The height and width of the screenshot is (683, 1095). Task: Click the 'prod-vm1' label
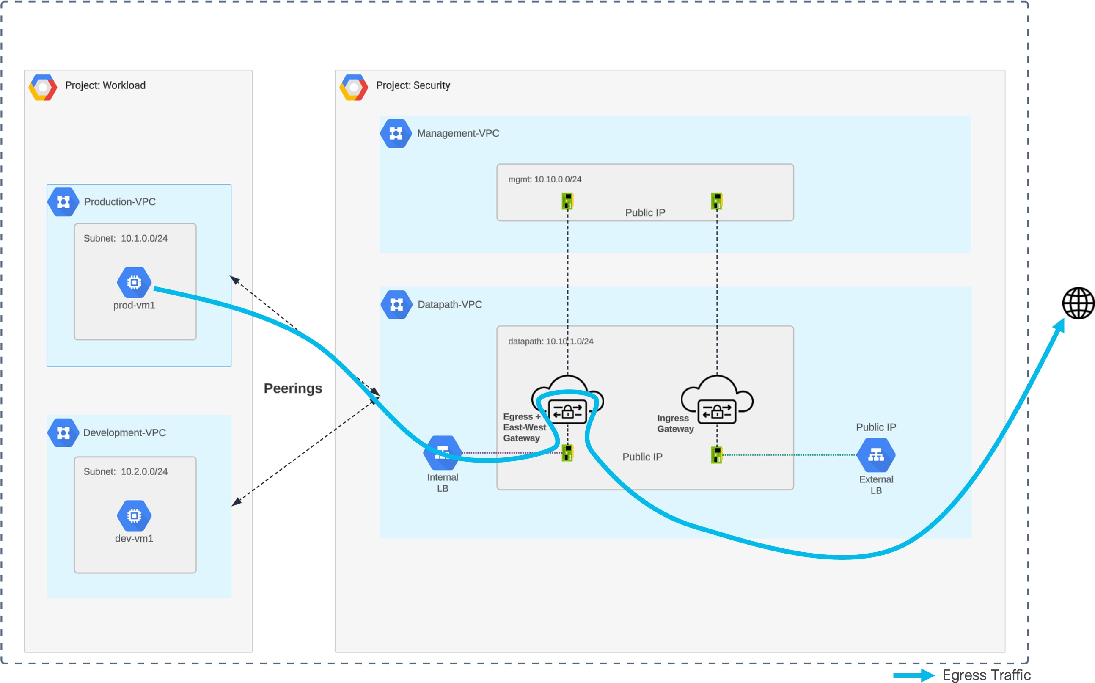pyautogui.click(x=134, y=306)
